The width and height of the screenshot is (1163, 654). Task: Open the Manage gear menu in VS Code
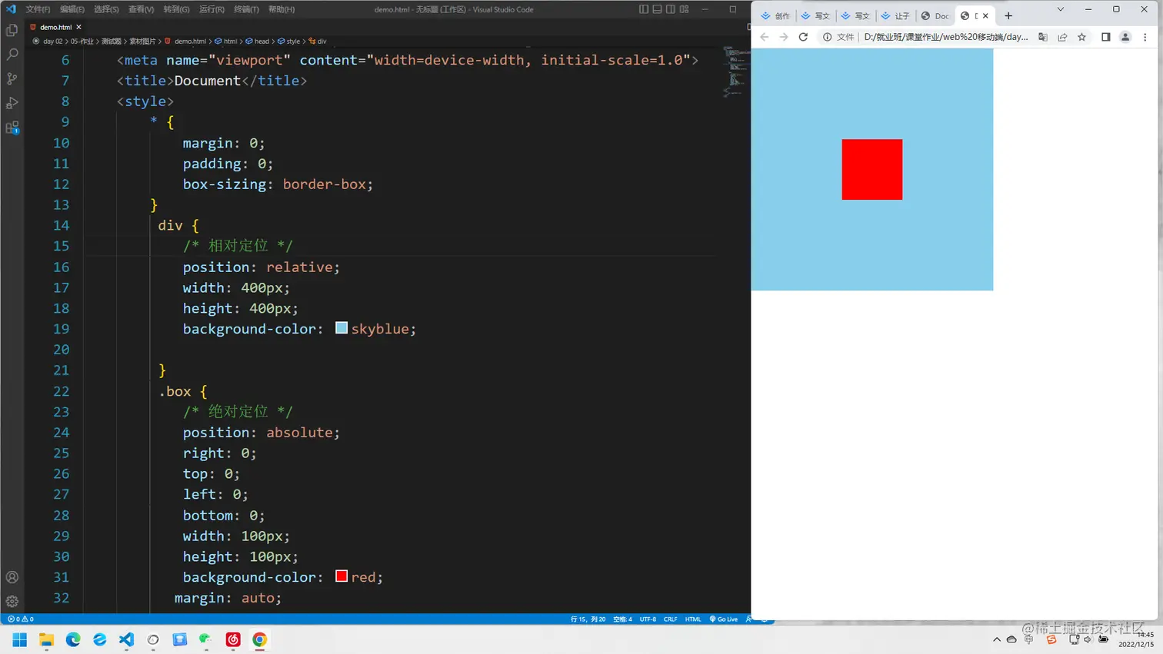(12, 602)
